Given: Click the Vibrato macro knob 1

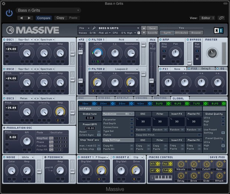Looking at the screenshot, I should [181, 164].
